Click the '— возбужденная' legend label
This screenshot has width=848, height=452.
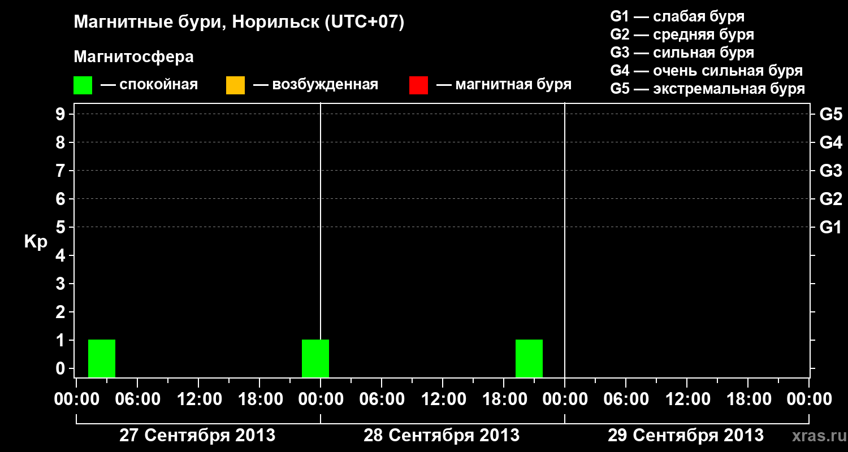click(x=315, y=85)
